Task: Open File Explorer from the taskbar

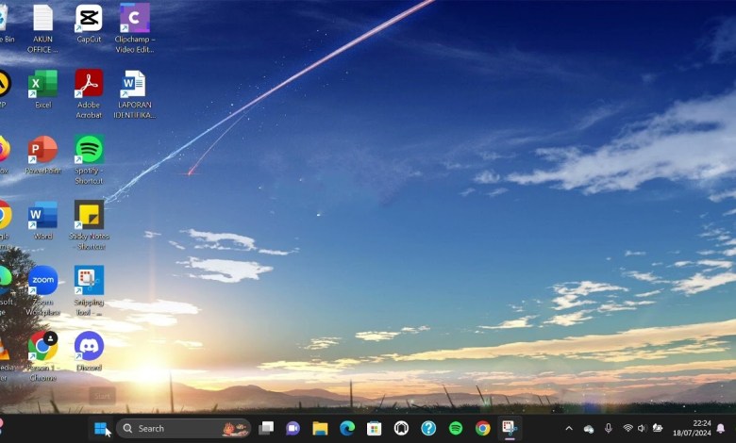Action: (x=320, y=428)
